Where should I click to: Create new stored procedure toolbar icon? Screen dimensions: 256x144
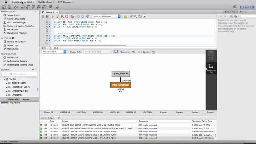point(39,7)
